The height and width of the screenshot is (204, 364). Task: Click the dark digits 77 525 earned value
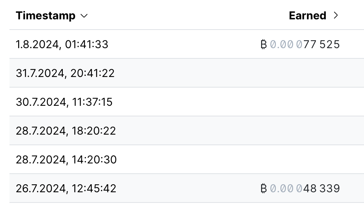pos(322,44)
